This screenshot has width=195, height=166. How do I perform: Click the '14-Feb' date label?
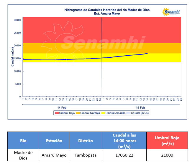click(62, 107)
